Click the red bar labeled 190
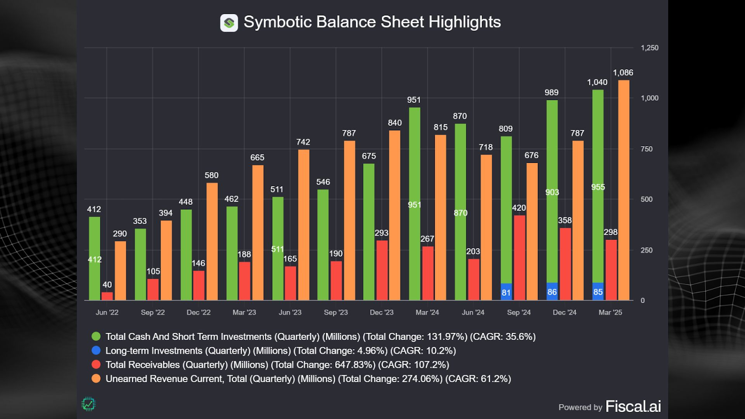The image size is (745, 419). pyautogui.click(x=336, y=281)
